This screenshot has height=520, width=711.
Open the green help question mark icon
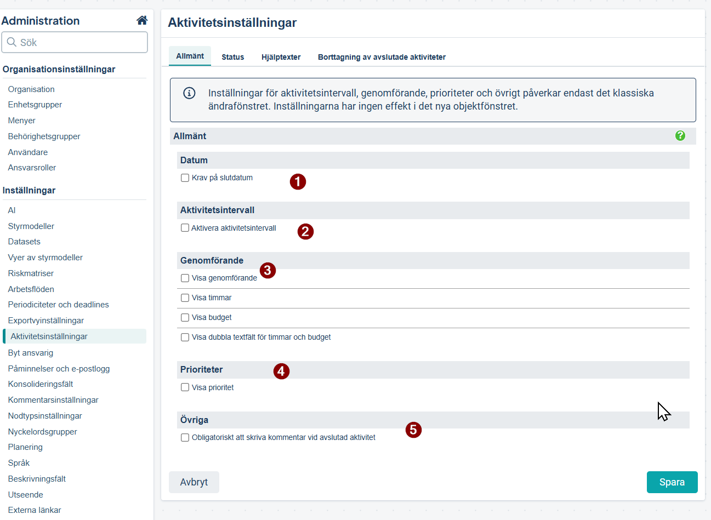pos(680,135)
